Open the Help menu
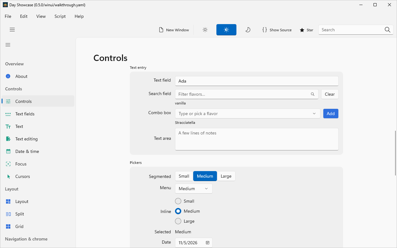 coord(79,16)
